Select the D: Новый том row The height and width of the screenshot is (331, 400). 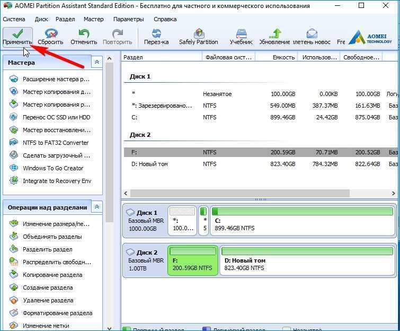click(x=261, y=164)
